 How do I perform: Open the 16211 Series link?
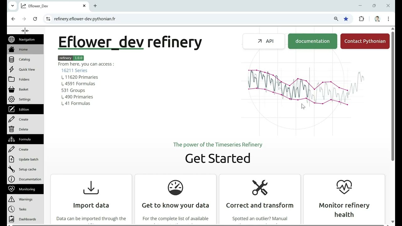(74, 70)
